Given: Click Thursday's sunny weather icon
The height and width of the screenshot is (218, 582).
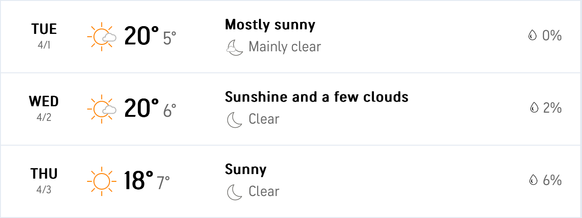Looking at the screenshot, I should pos(99,181).
